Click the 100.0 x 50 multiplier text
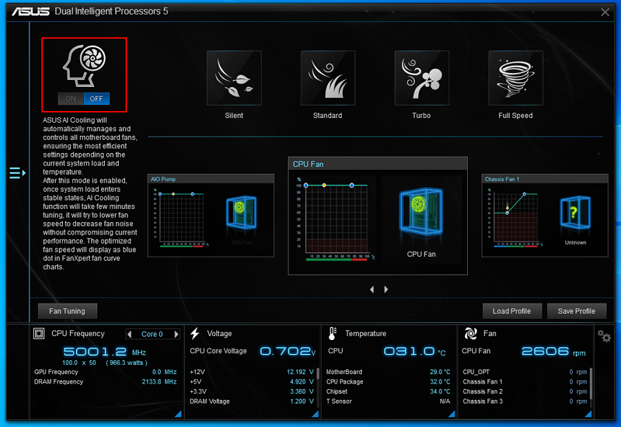The width and height of the screenshot is (621, 427). pos(79,362)
